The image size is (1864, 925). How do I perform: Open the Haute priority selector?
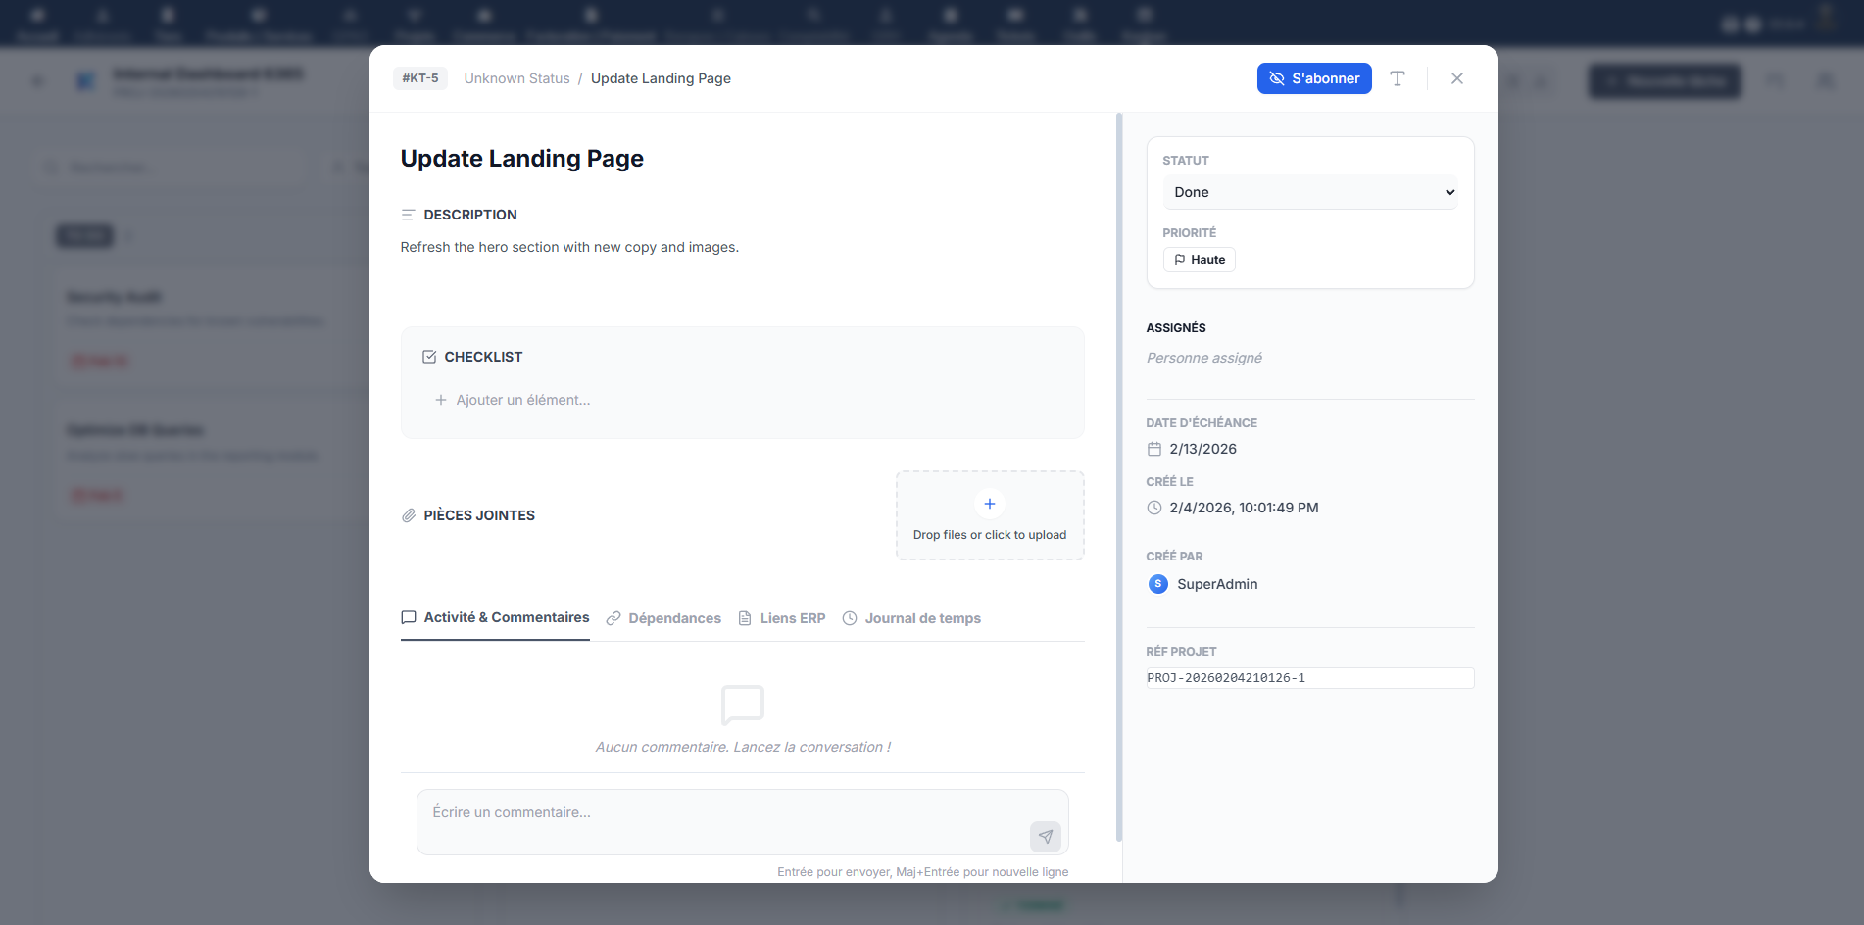pos(1199,260)
